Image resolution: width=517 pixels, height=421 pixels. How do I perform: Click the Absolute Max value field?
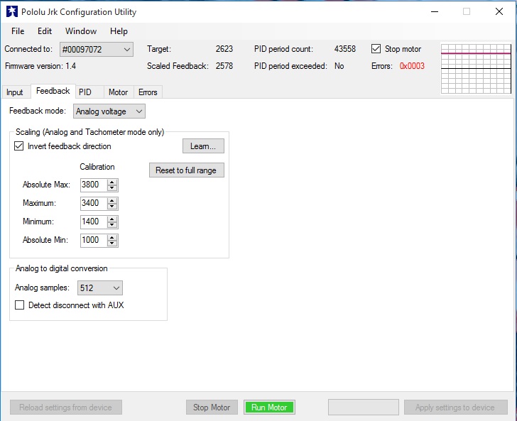(x=94, y=185)
